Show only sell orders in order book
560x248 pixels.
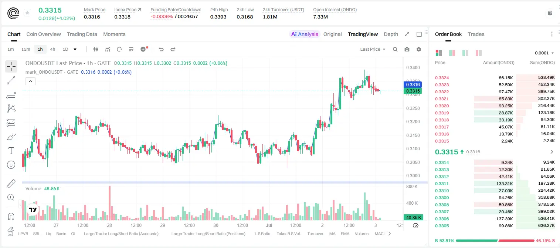(x=479, y=53)
